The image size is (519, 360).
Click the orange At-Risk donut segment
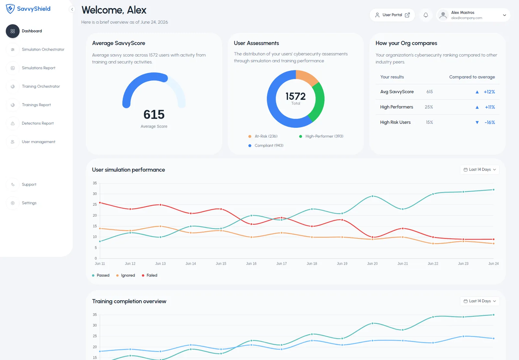coord(307,77)
